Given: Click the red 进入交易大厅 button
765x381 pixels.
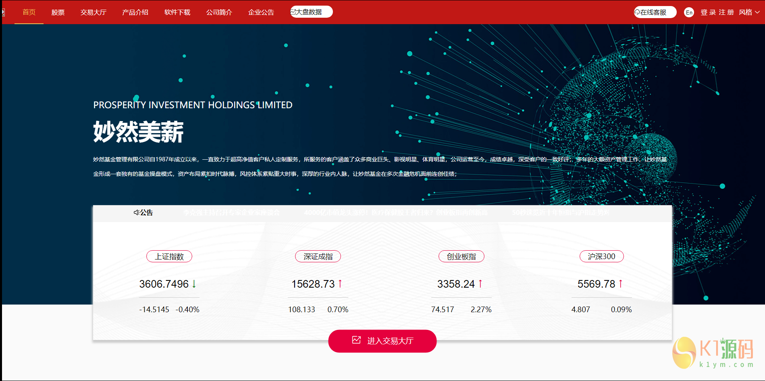Looking at the screenshot, I should 382,341.
